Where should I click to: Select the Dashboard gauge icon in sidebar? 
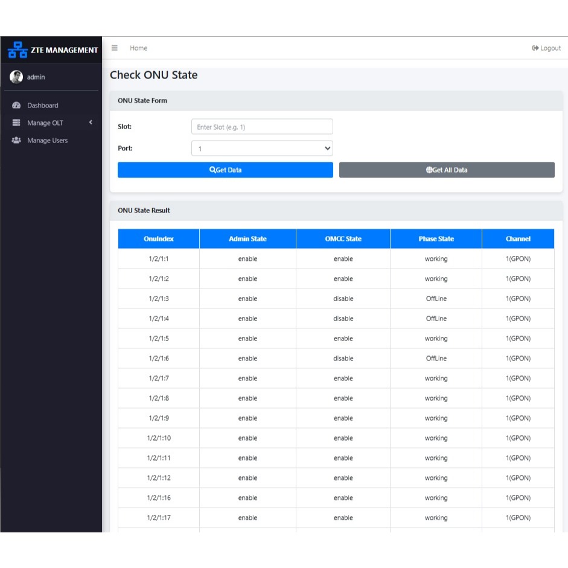point(16,105)
